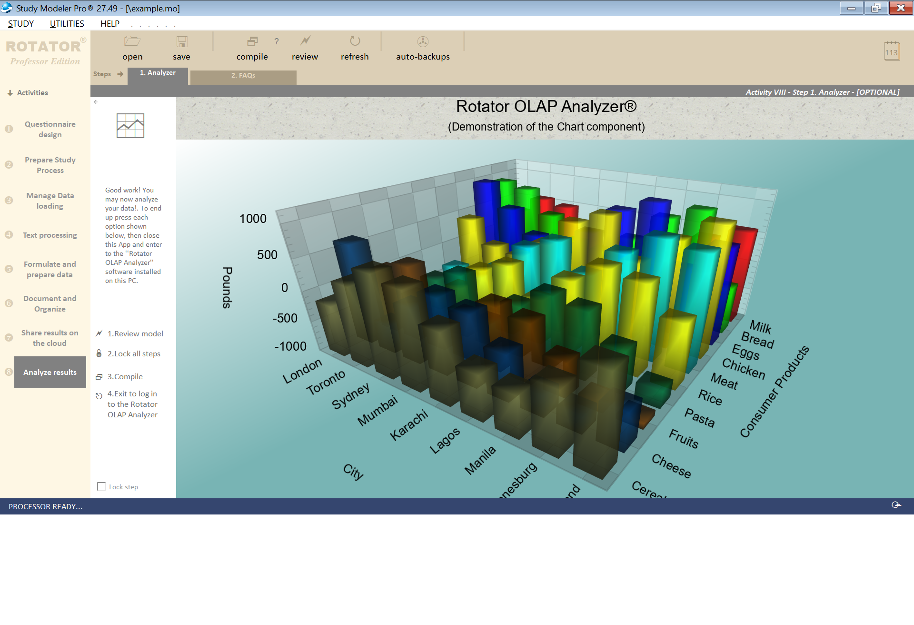This screenshot has width=914, height=625.
Task: Click the status bar exit arrow icon
Action: 896,505
